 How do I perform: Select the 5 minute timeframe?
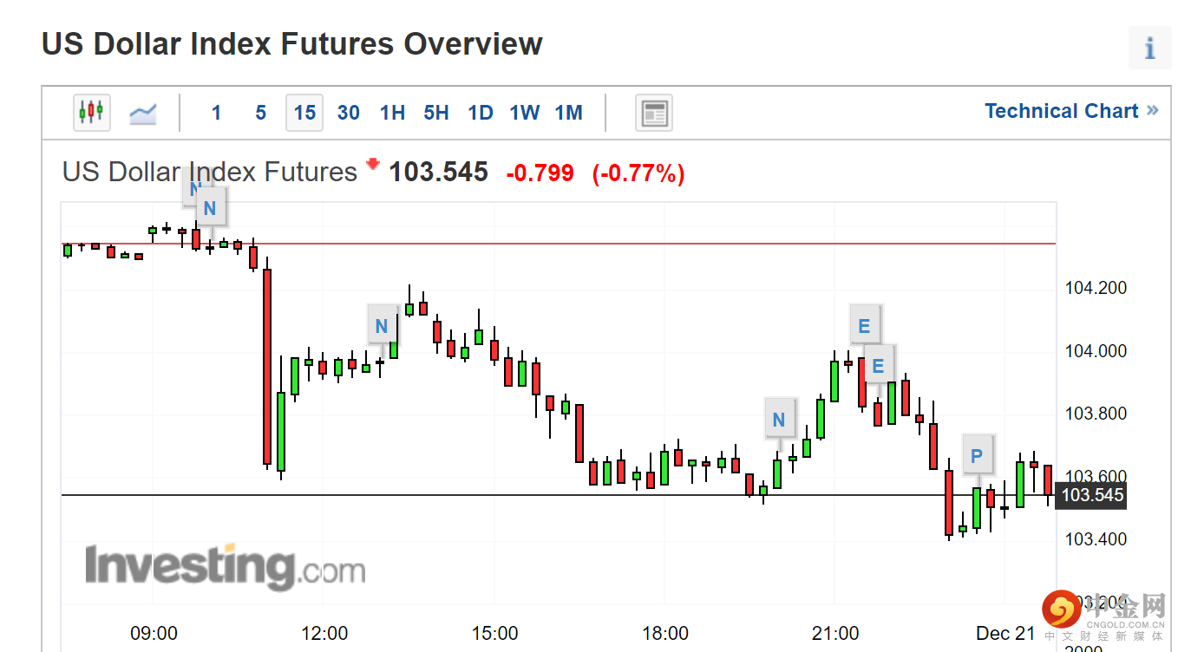(260, 113)
